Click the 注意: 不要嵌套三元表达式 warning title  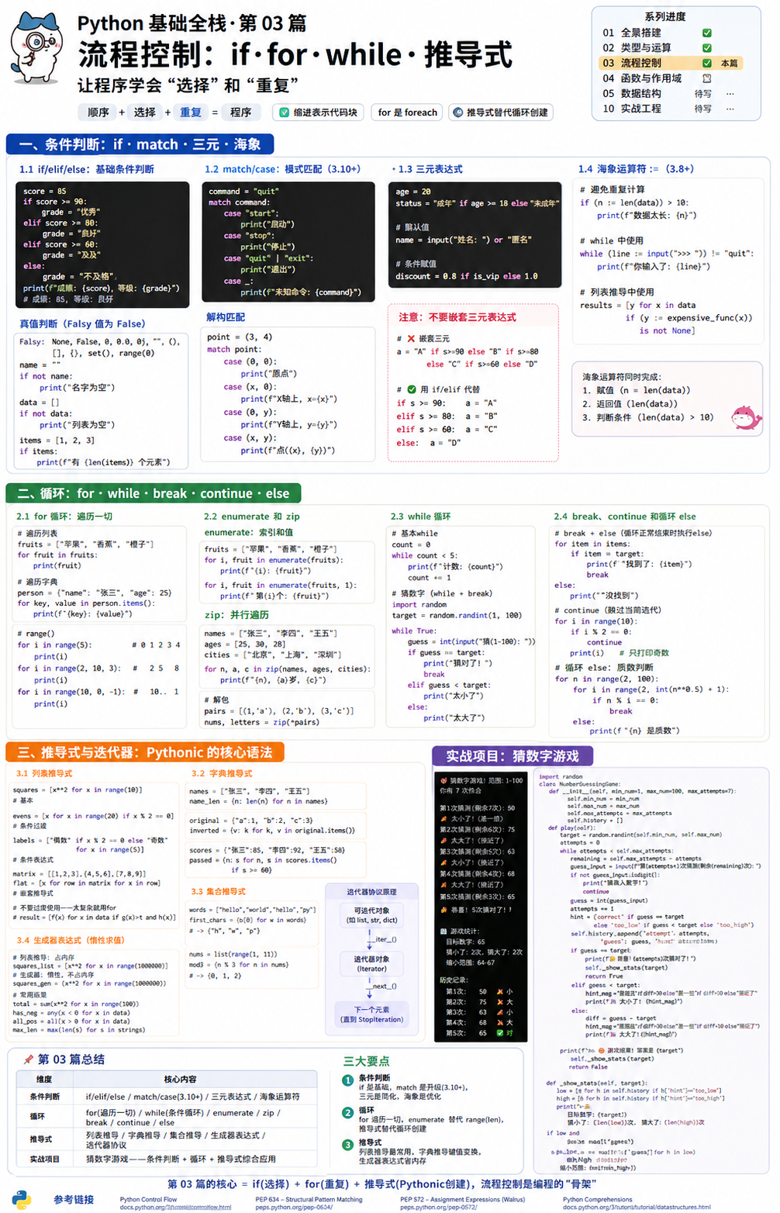457,316
